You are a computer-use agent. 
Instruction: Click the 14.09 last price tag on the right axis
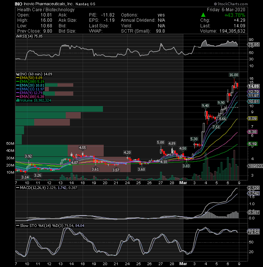click(254, 86)
